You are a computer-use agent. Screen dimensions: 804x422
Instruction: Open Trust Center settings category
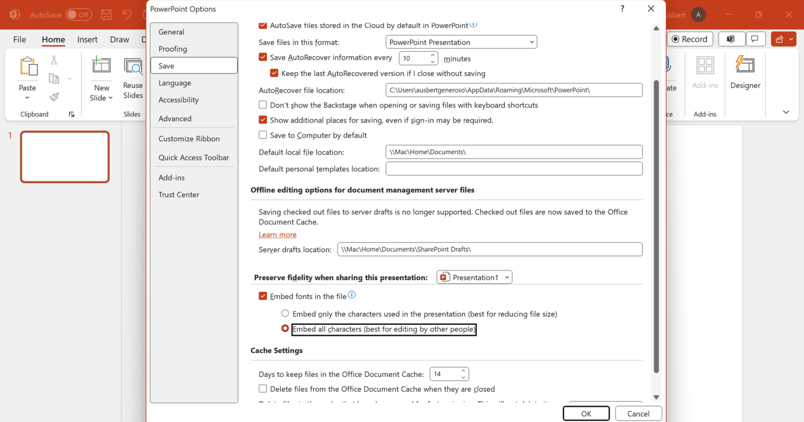(x=178, y=194)
